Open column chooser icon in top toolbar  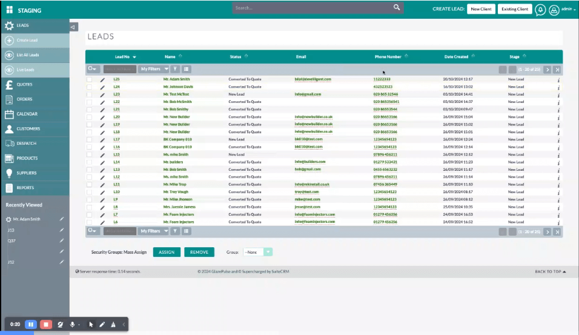click(x=187, y=70)
